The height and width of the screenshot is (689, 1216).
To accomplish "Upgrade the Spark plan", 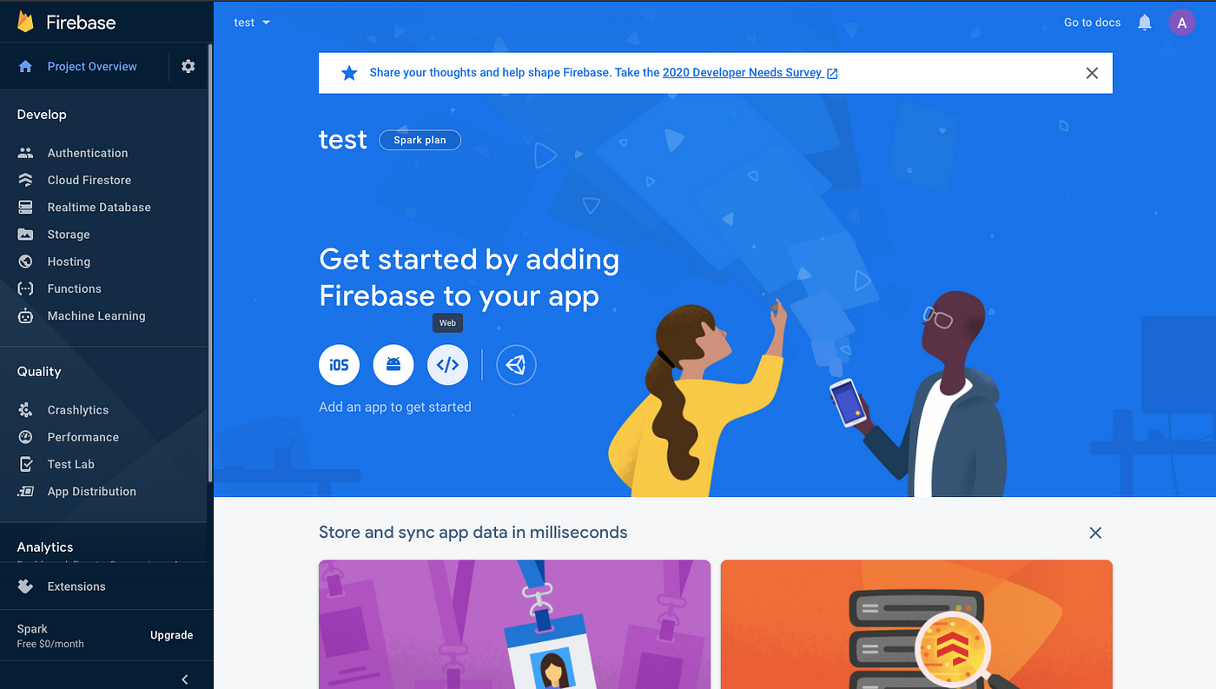I will (x=171, y=635).
